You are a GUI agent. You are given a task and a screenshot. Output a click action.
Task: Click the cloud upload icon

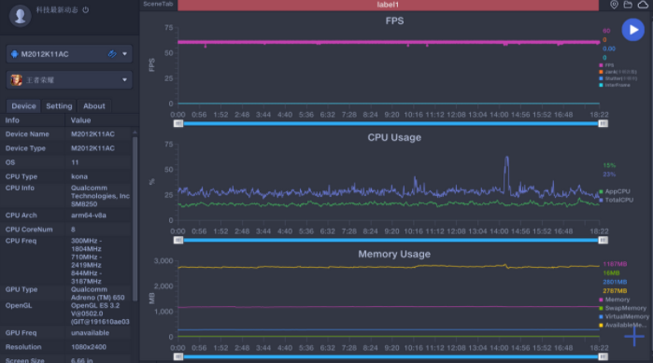(x=643, y=5)
